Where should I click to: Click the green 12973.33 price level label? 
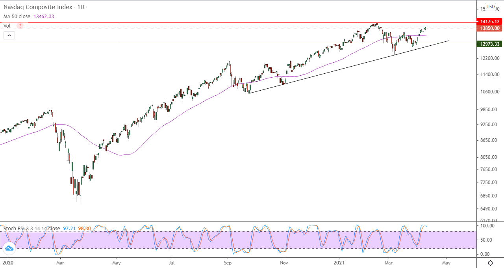(489, 44)
